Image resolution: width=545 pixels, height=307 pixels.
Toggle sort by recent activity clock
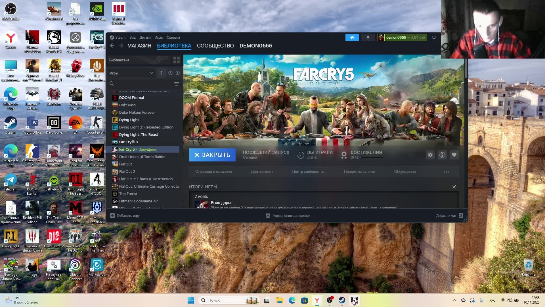coord(170,73)
